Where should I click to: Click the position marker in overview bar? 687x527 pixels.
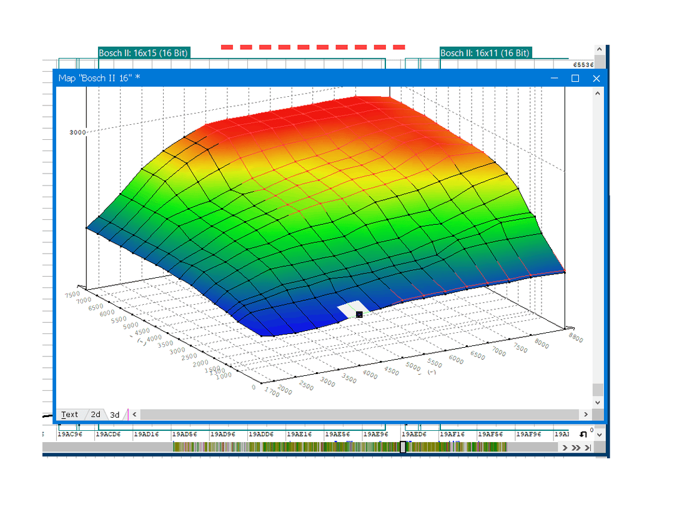click(x=403, y=447)
